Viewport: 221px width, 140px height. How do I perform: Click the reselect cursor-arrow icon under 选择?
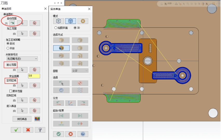[61, 83]
